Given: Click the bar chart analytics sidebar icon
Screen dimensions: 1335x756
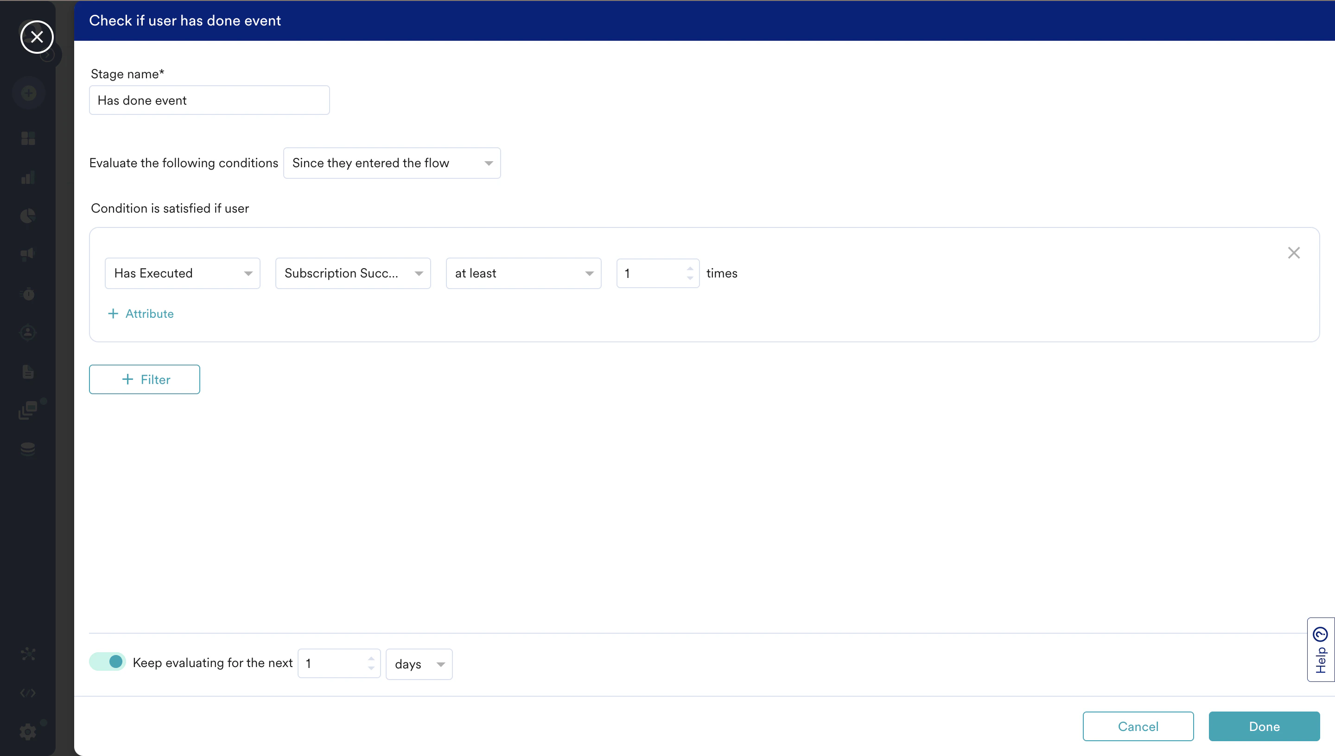Looking at the screenshot, I should (28, 177).
